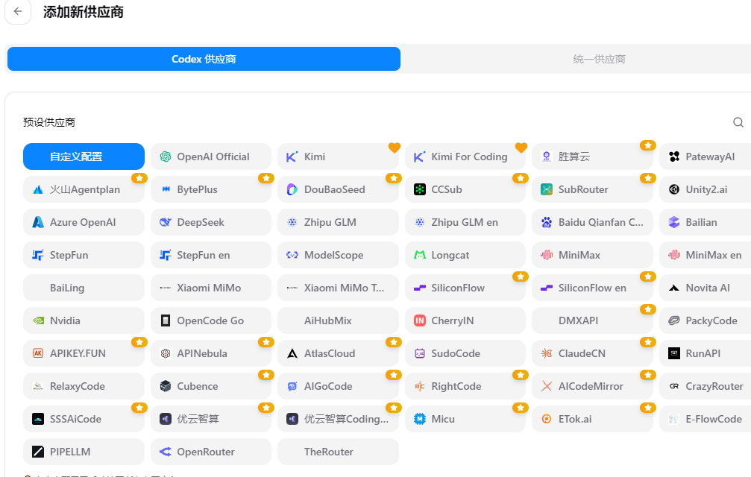Viewport: 751px width, 477px height.
Task: Click the OpenRouter logo icon
Action: (166, 452)
